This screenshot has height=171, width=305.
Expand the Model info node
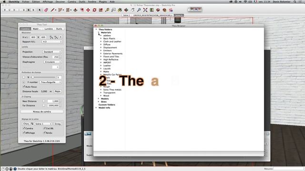[x=96, y=108]
